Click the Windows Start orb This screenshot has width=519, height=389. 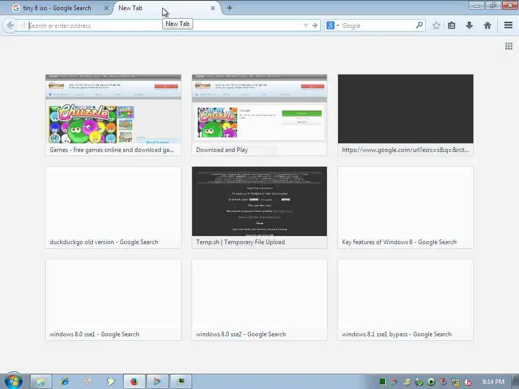[13, 381]
